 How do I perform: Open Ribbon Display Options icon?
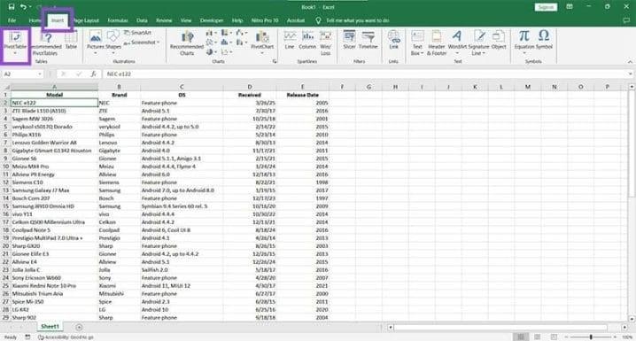570,7
